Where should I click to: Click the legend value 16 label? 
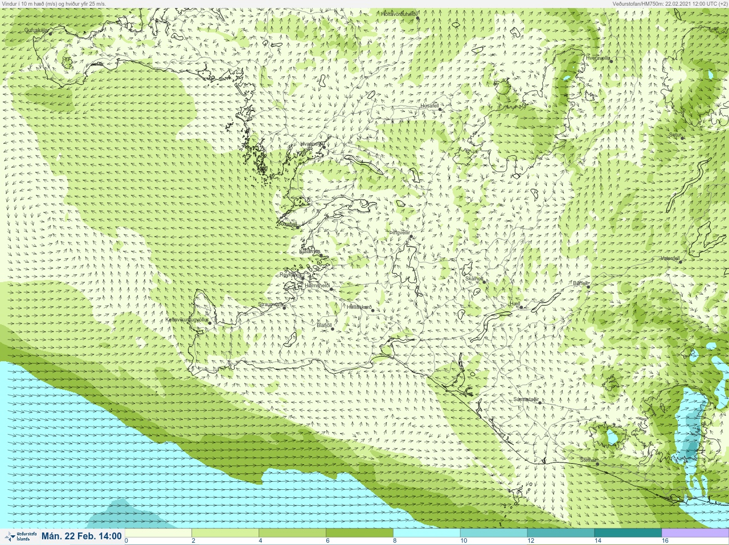coord(665,540)
